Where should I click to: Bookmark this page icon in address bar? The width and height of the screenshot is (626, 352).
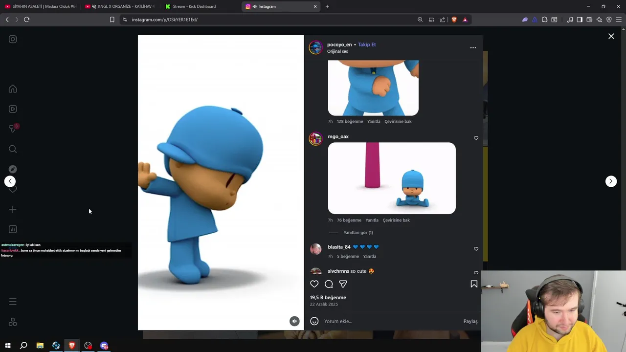click(x=112, y=20)
